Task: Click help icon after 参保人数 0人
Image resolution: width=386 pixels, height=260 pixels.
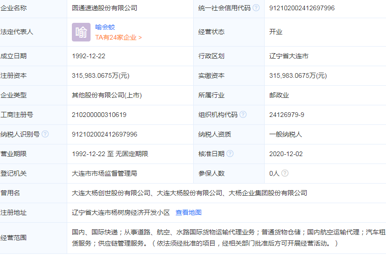Action: pos(285,173)
